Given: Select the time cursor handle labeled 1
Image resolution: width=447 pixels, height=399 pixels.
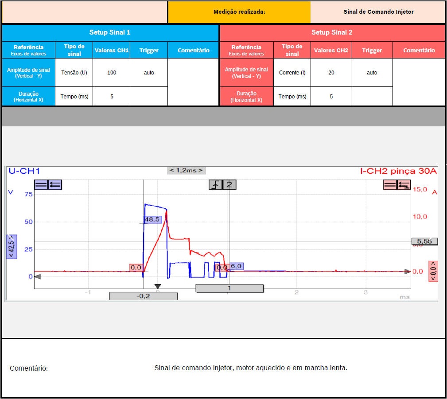Looking at the screenshot, I should click(x=229, y=288).
